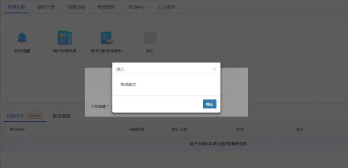
Task: Click the 同步数据 button
Action: click(34, 116)
